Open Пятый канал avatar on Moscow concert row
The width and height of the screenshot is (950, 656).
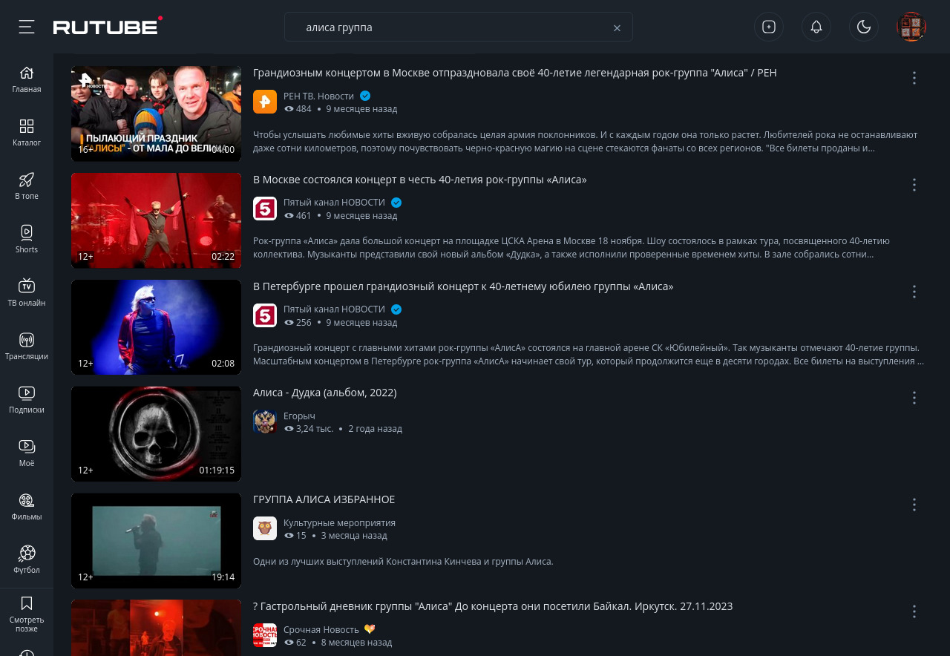click(x=265, y=209)
